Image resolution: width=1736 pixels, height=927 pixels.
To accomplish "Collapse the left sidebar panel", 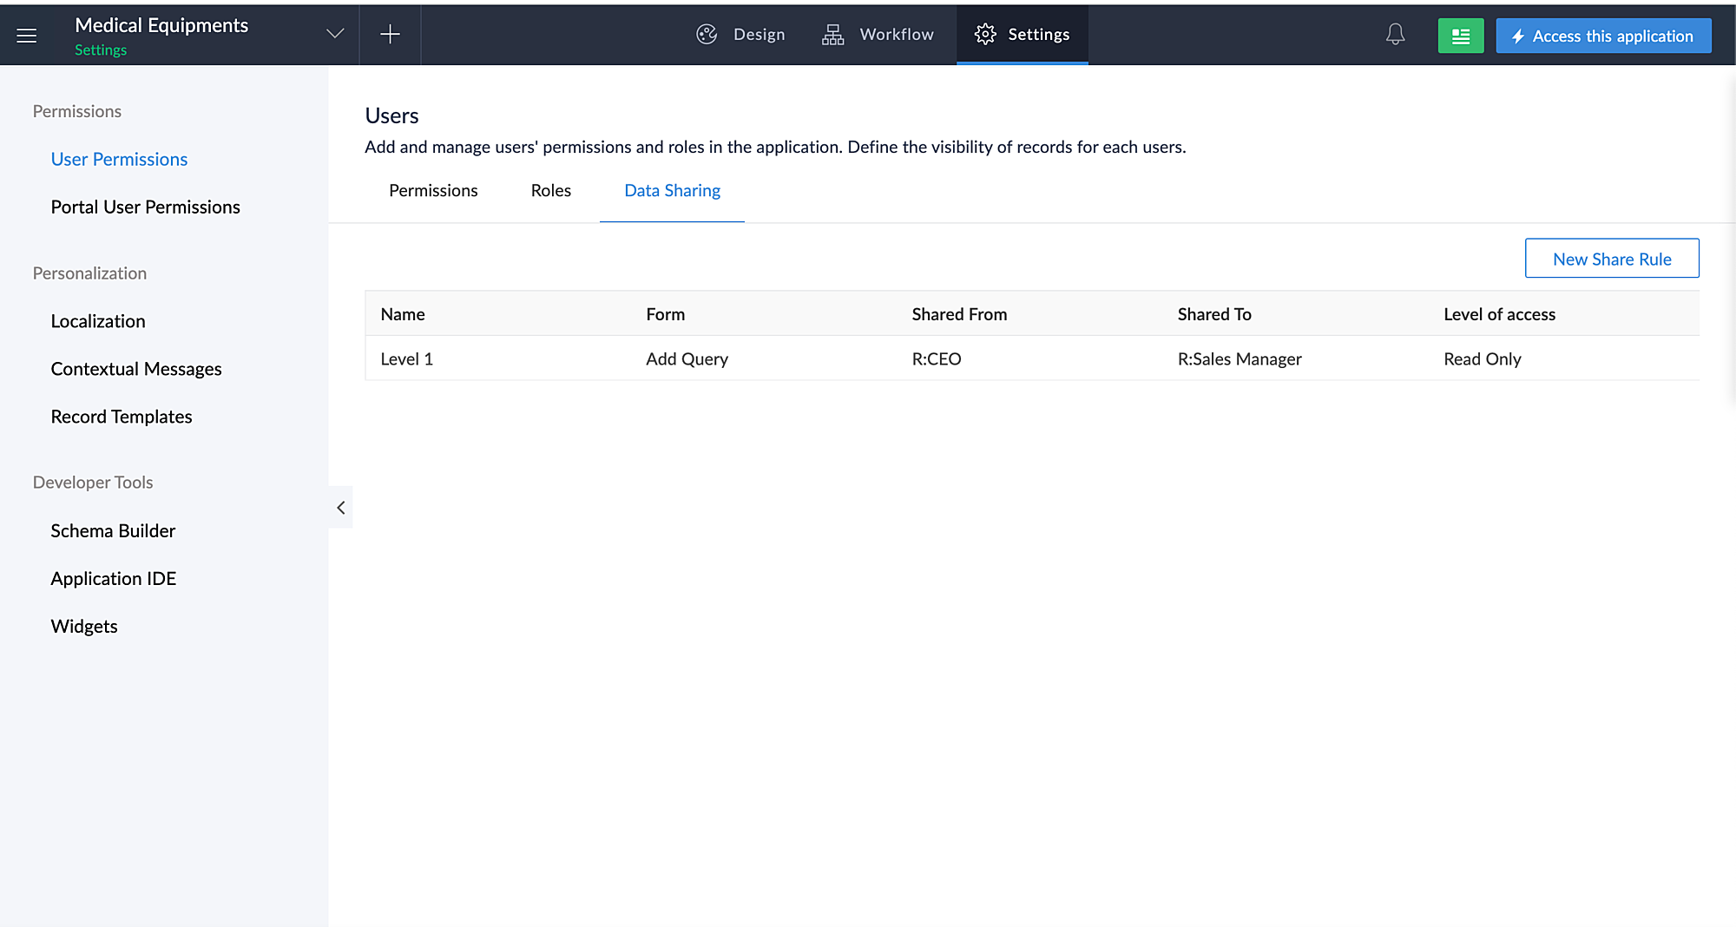I will pos(341,508).
